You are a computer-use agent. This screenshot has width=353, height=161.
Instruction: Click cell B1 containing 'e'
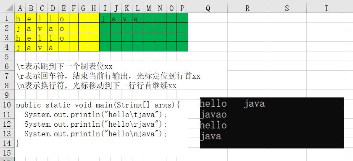pos(31,18)
